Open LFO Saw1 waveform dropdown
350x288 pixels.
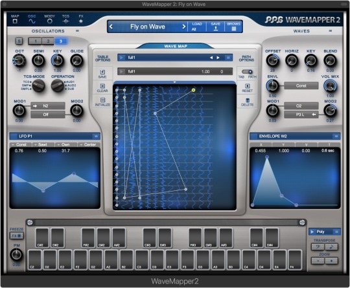[x=43, y=145]
